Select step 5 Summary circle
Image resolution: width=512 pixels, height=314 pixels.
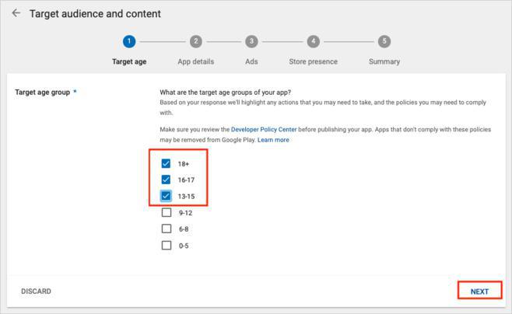(384, 41)
